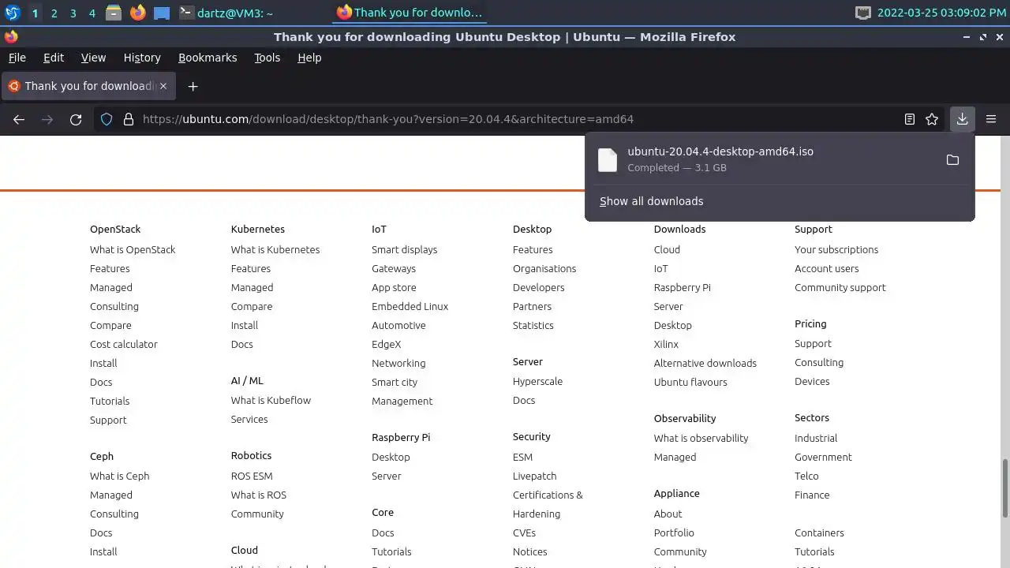Viewport: 1010px width, 568px height.
Task: Switch to dartz@VM3 terminal taskbar entry
Action: (x=226, y=13)
